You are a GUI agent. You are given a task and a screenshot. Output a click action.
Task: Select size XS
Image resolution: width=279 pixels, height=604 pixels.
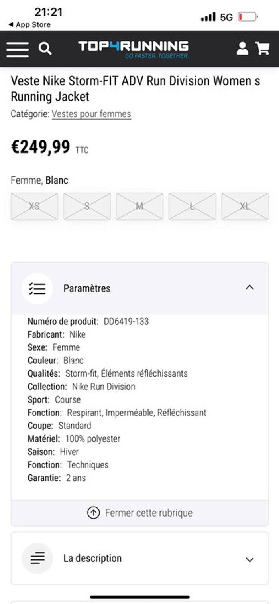[x=34, y=206]
